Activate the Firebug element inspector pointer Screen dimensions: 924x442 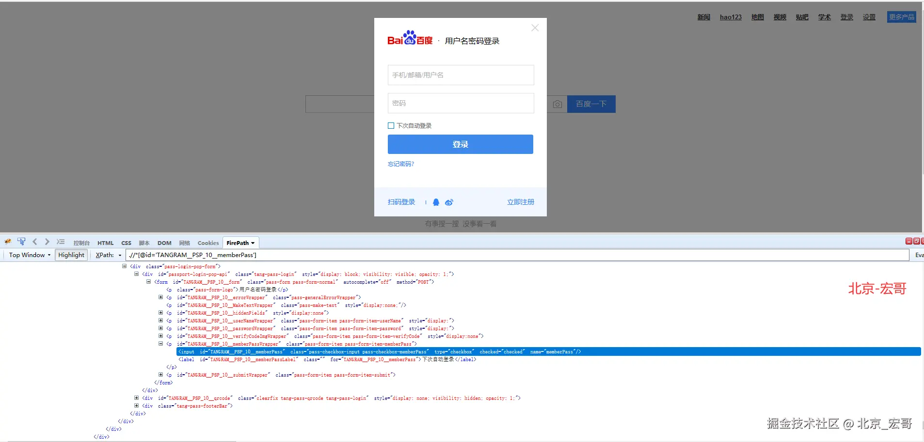[x=21, y=242]
